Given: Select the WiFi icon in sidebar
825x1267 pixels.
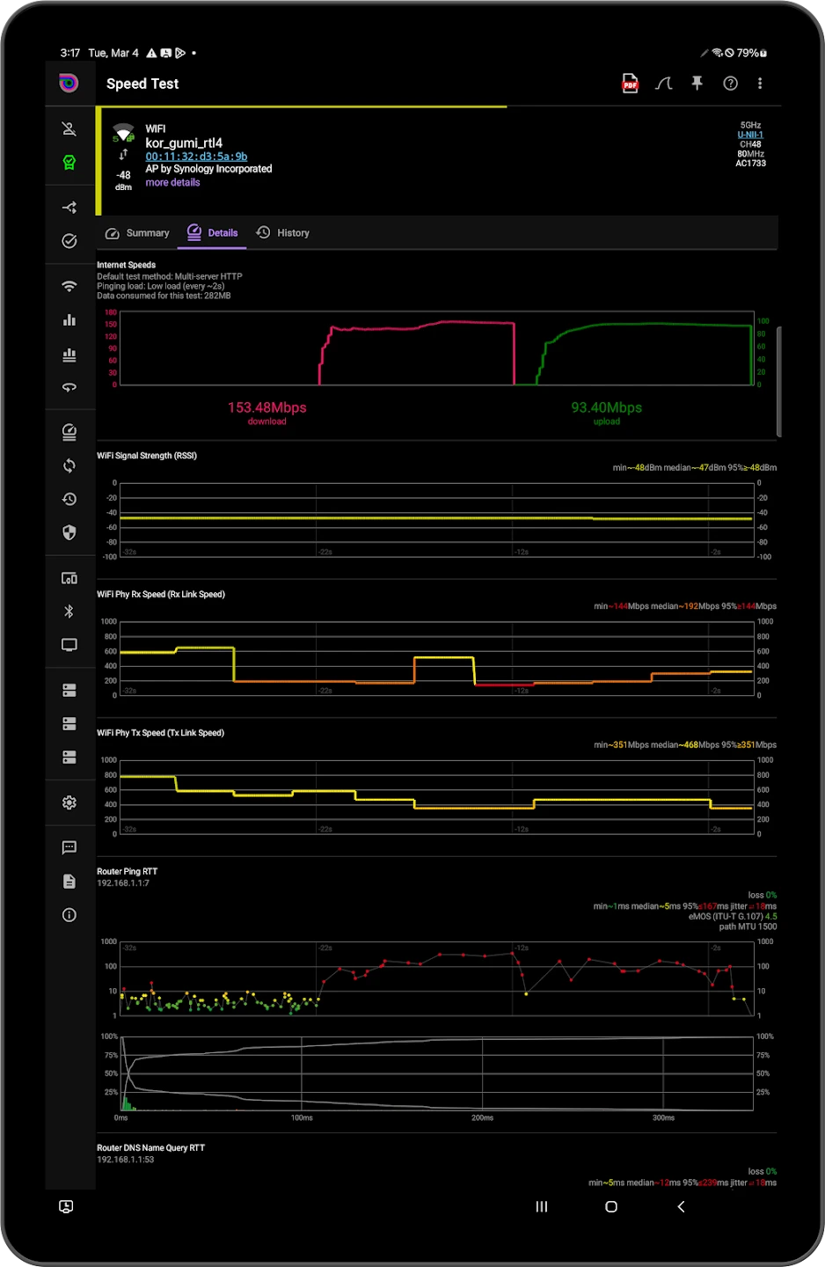Looking at the screenshot, I should 69,287.
